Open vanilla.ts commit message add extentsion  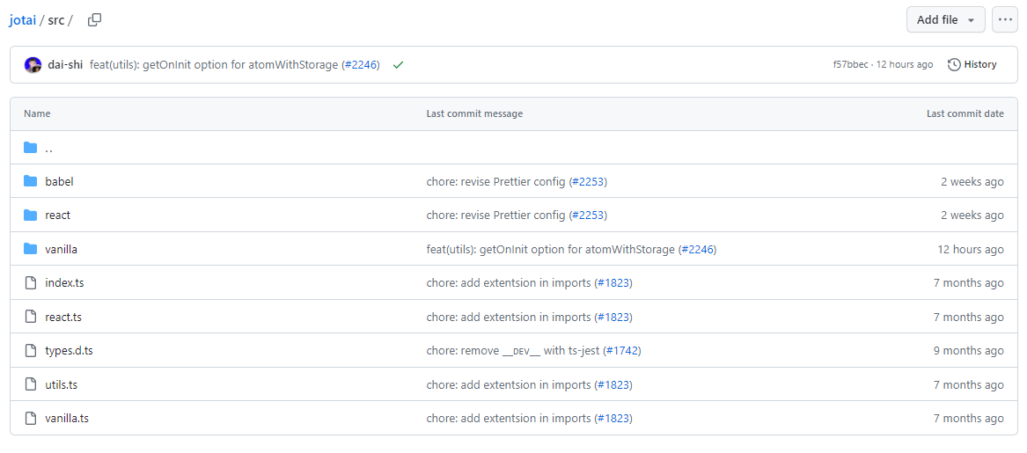coord(509,418)
